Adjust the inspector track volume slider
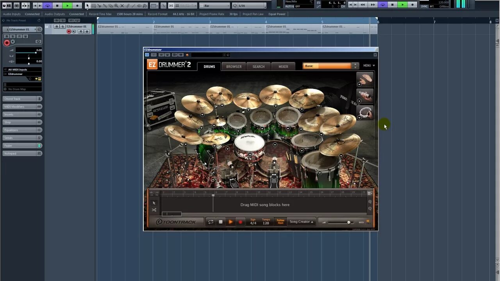This screenshot has height=281, width=500. coord(29,53)
